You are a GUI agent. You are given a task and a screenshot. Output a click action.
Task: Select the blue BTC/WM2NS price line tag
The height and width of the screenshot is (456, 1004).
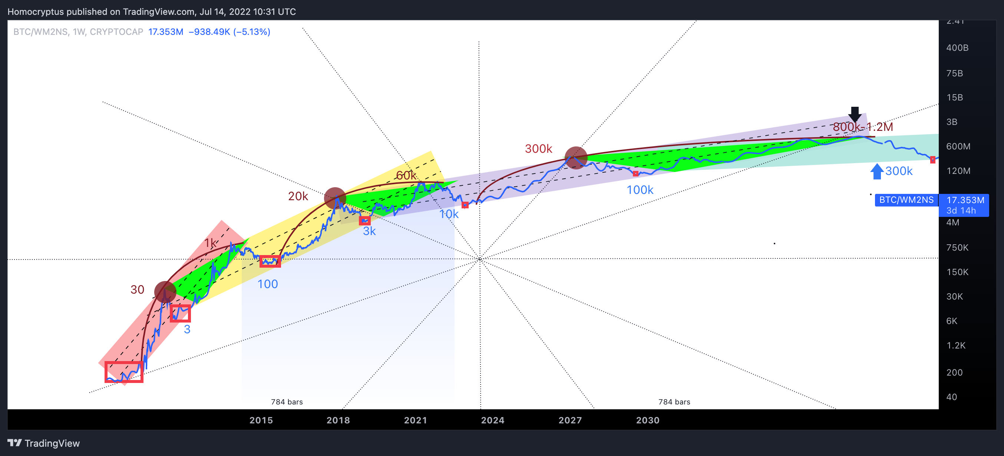[x=906, y=200]
